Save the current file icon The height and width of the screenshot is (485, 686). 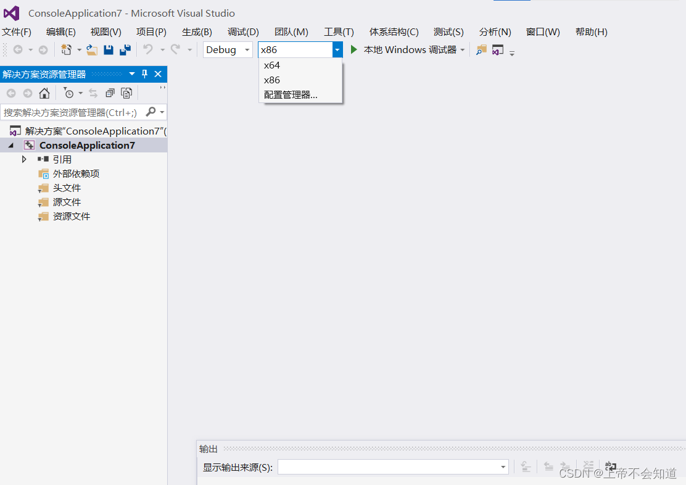coord(109,50)
